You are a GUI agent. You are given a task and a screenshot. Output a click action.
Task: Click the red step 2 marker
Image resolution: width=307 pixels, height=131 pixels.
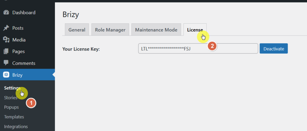point(212,46)
